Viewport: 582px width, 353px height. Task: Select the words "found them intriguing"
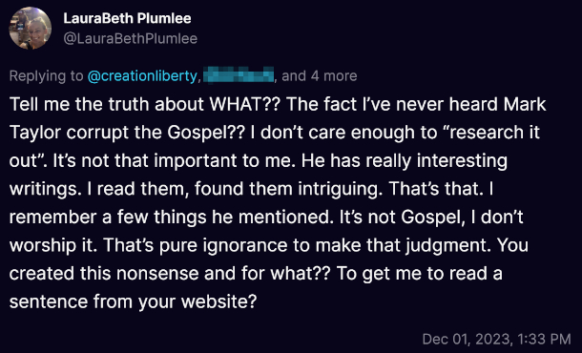pyautogui.click(x=288, y=189)
